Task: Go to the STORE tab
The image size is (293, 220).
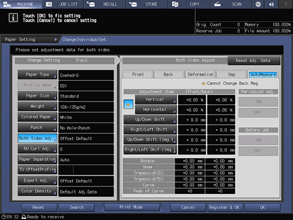Action: tap(147, 4)
